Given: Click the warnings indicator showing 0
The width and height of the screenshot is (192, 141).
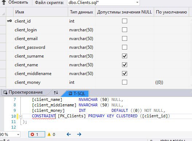Looking at the screenshot, I should click(x=51, y=134).
